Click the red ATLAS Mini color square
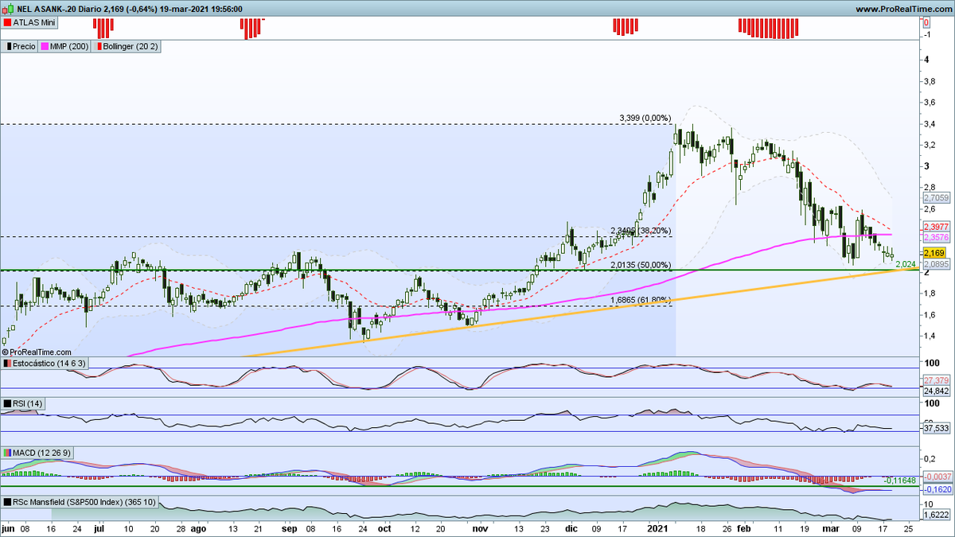955x537 pixels. (x=7, y=22)
